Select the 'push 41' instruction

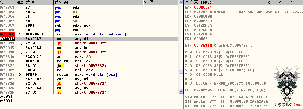tap(66, 12)
